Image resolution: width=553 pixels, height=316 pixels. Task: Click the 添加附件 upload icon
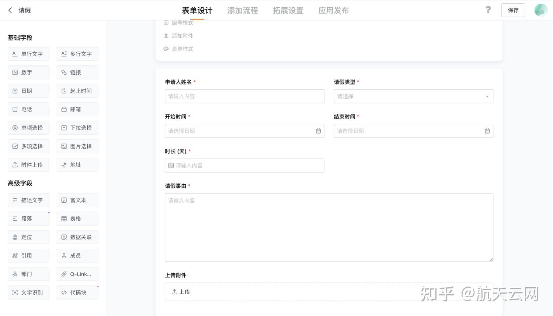pyautogui.click(x=166, y=36)
